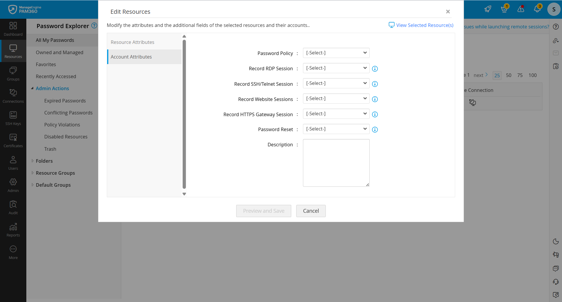Screen dimensions: 562x302
Task: Expand the Record HTTPS Gateway Session dropdown
Action: point(336,114)
